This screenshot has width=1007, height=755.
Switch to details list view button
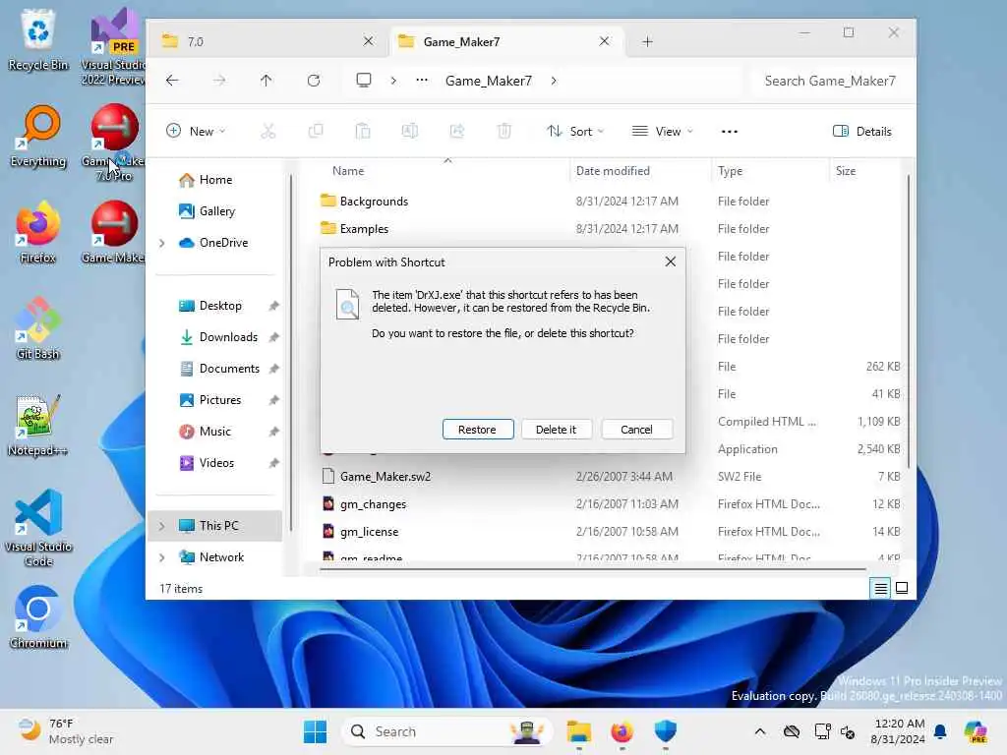pyautogui.click(x=880, y=588)
